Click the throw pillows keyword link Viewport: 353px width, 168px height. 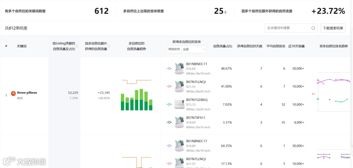tap(27, 92)
